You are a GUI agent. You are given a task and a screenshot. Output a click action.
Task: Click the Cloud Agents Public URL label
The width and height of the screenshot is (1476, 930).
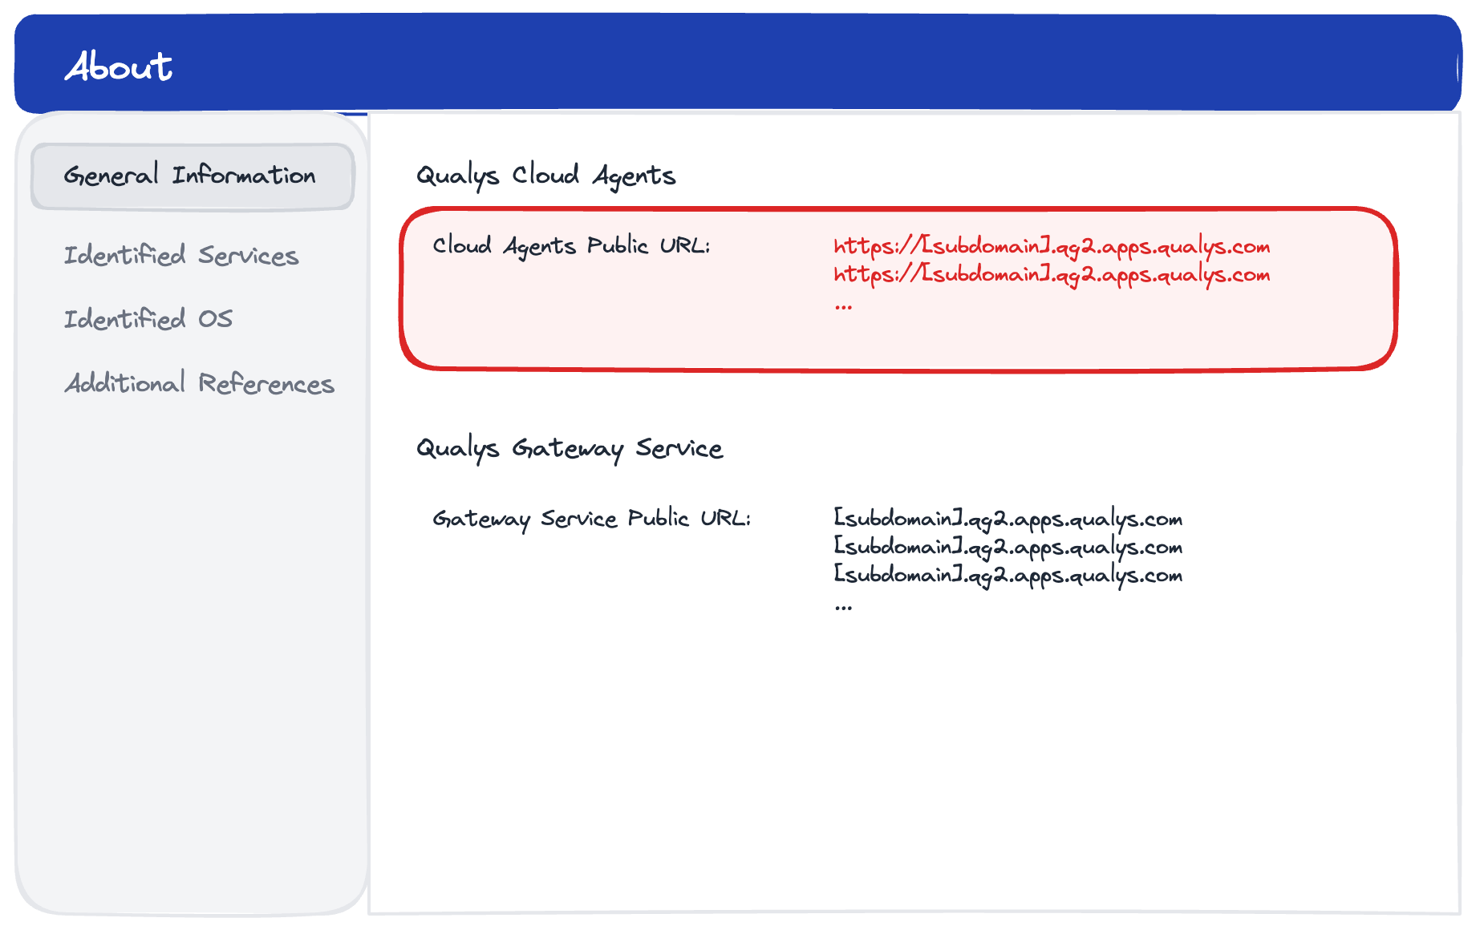pyautogui.click(x=571, y=245)
